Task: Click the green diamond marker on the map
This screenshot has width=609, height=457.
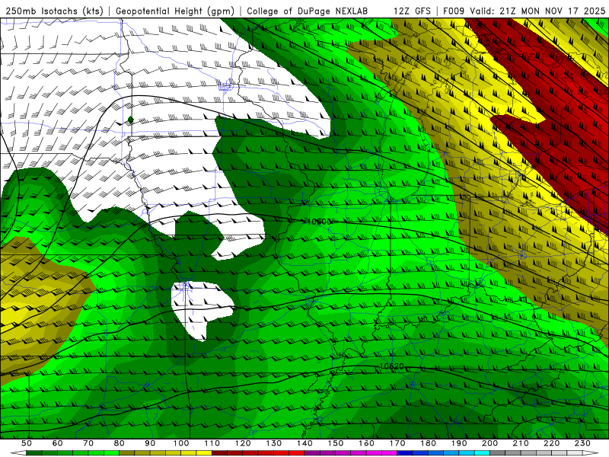Action: 130,120
